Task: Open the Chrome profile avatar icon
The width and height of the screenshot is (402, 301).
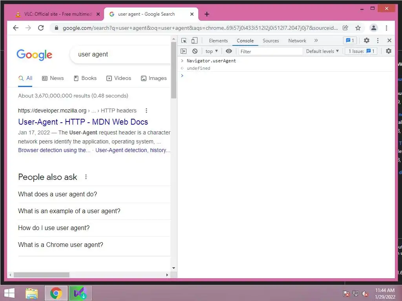Action: [x=374, y=28]
